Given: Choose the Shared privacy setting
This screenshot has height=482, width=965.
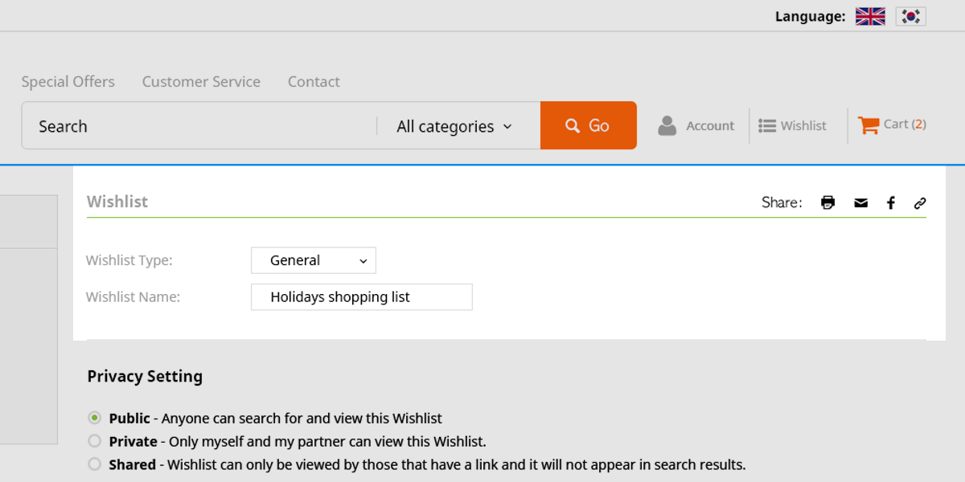Looking at the screenshot, I should pos(95,464).
